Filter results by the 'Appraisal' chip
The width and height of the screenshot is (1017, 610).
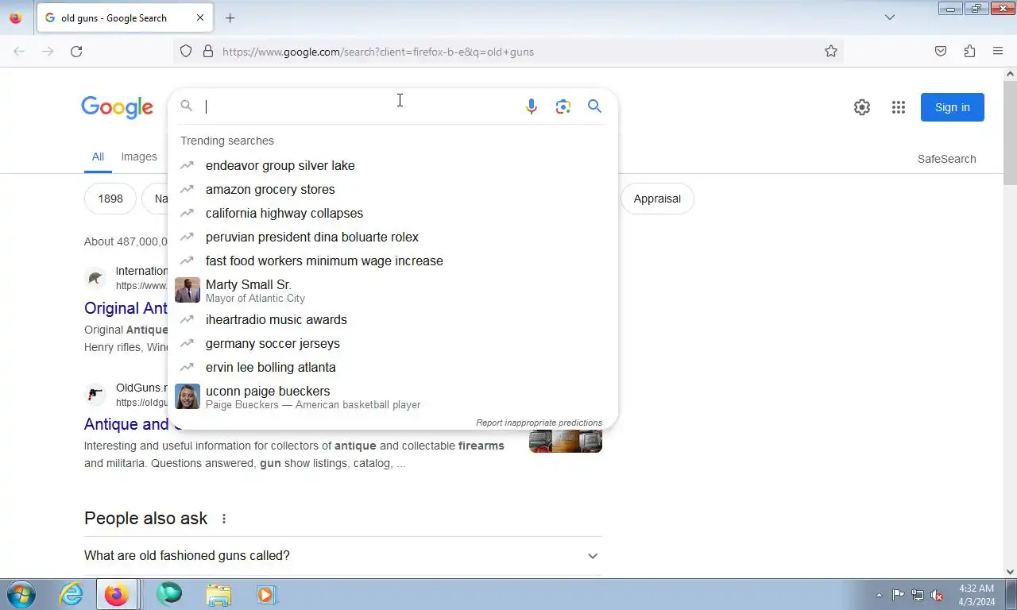(x=657, y=199)
